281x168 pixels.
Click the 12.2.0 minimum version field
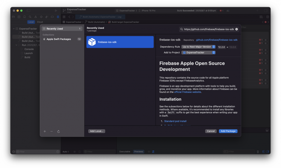point(221,47)
